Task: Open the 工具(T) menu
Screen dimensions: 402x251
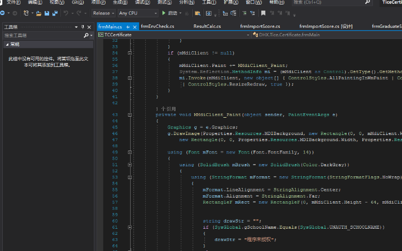Action: click(209, 2)
